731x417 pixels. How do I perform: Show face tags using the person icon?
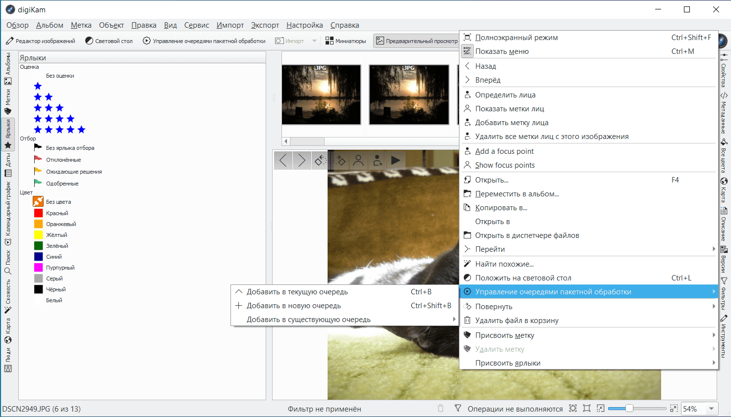[x=358, y=160]
